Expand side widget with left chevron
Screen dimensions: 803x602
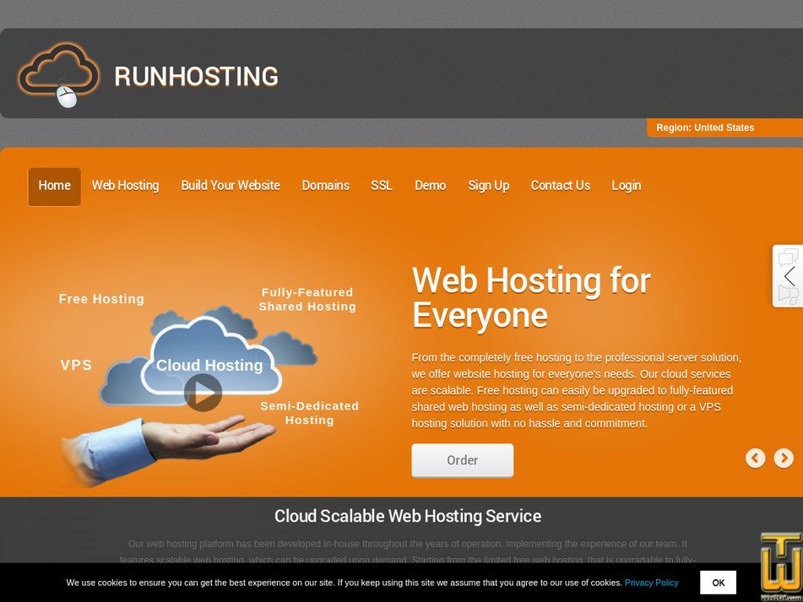click(789, 276)
